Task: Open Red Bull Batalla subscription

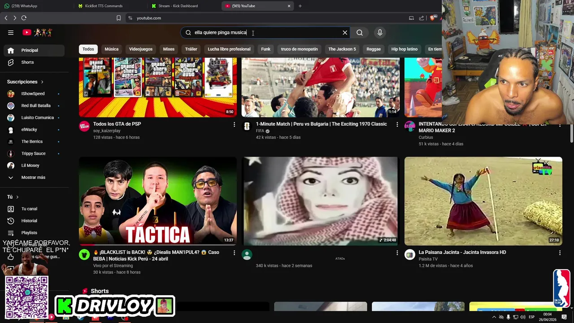Action: [34, 105]
